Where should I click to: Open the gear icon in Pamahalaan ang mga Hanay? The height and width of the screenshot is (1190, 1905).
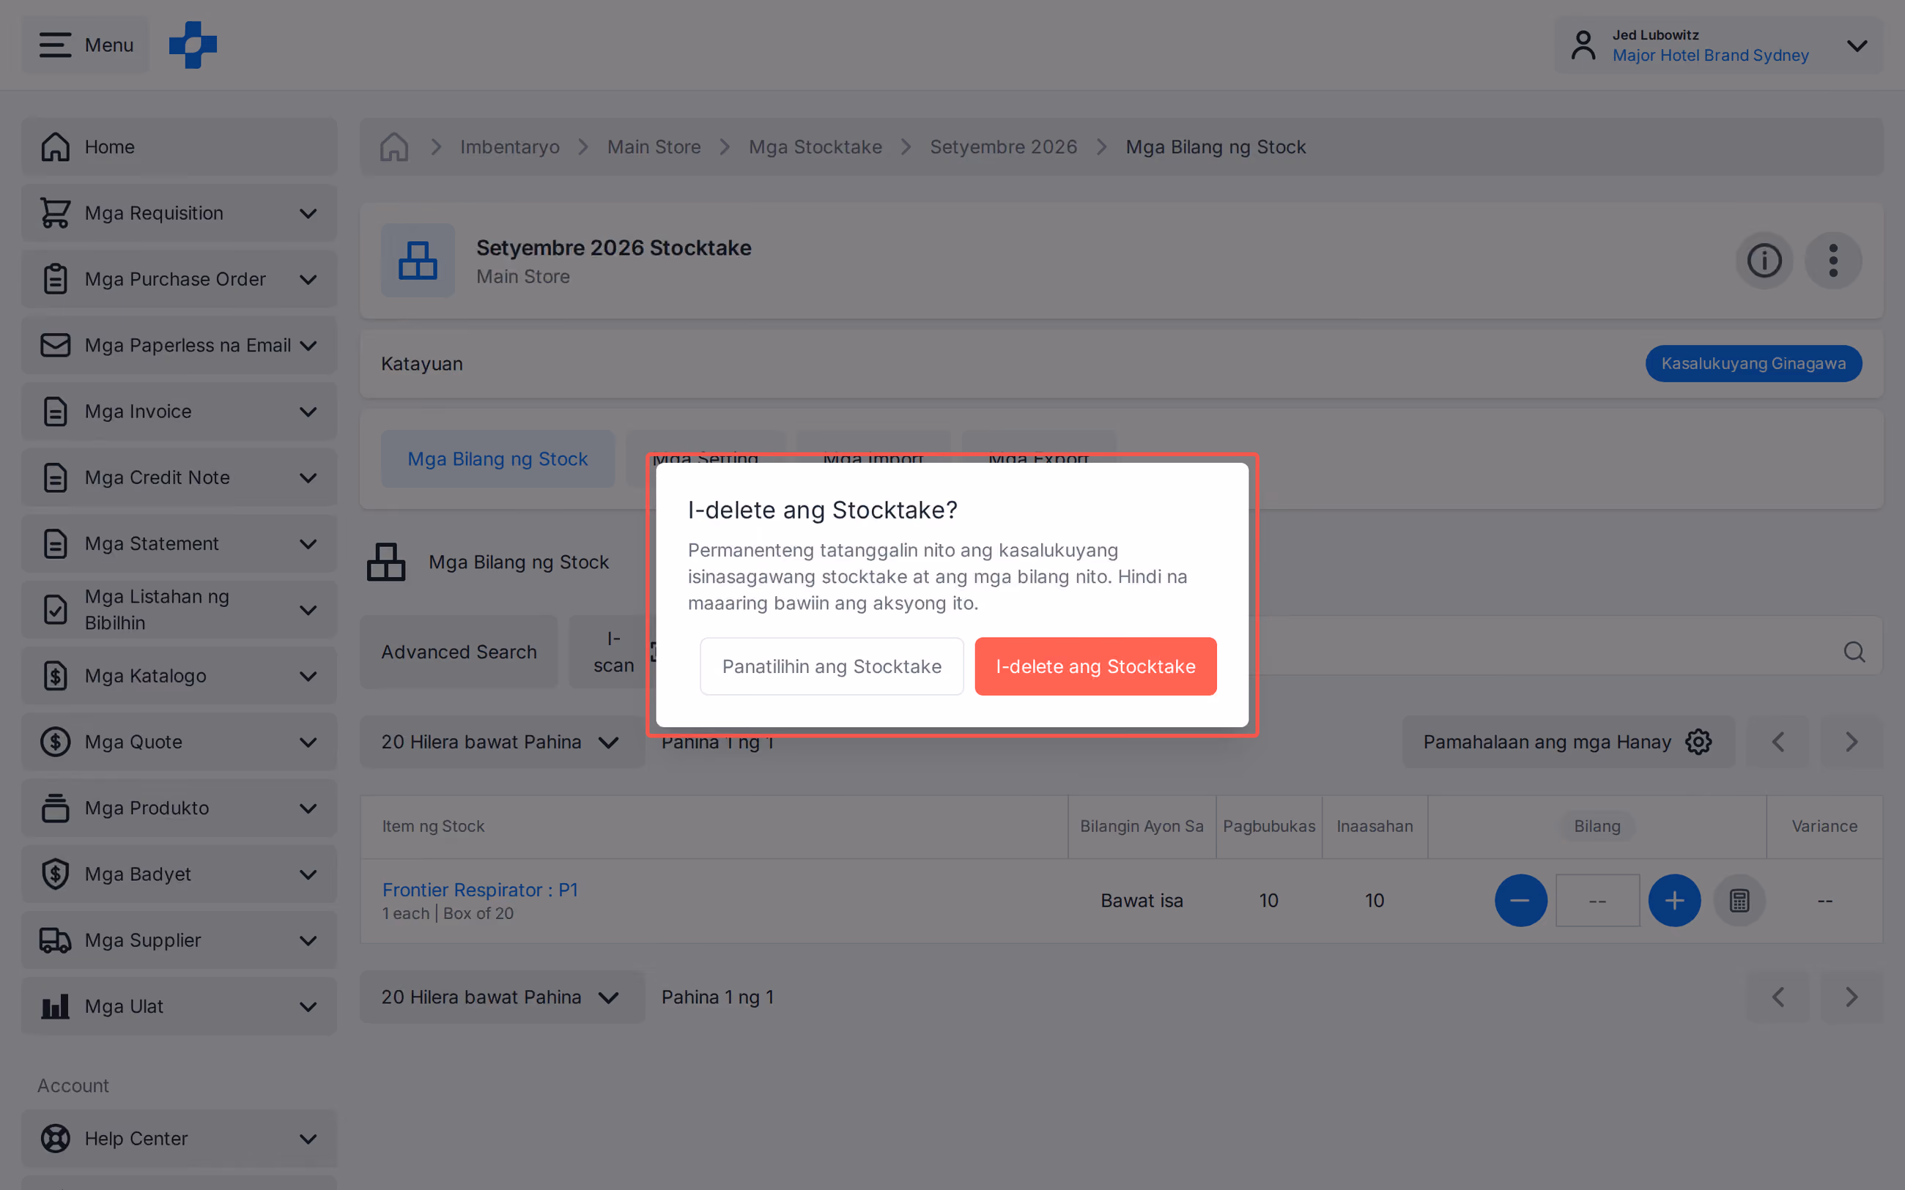tap(1699, 741)
